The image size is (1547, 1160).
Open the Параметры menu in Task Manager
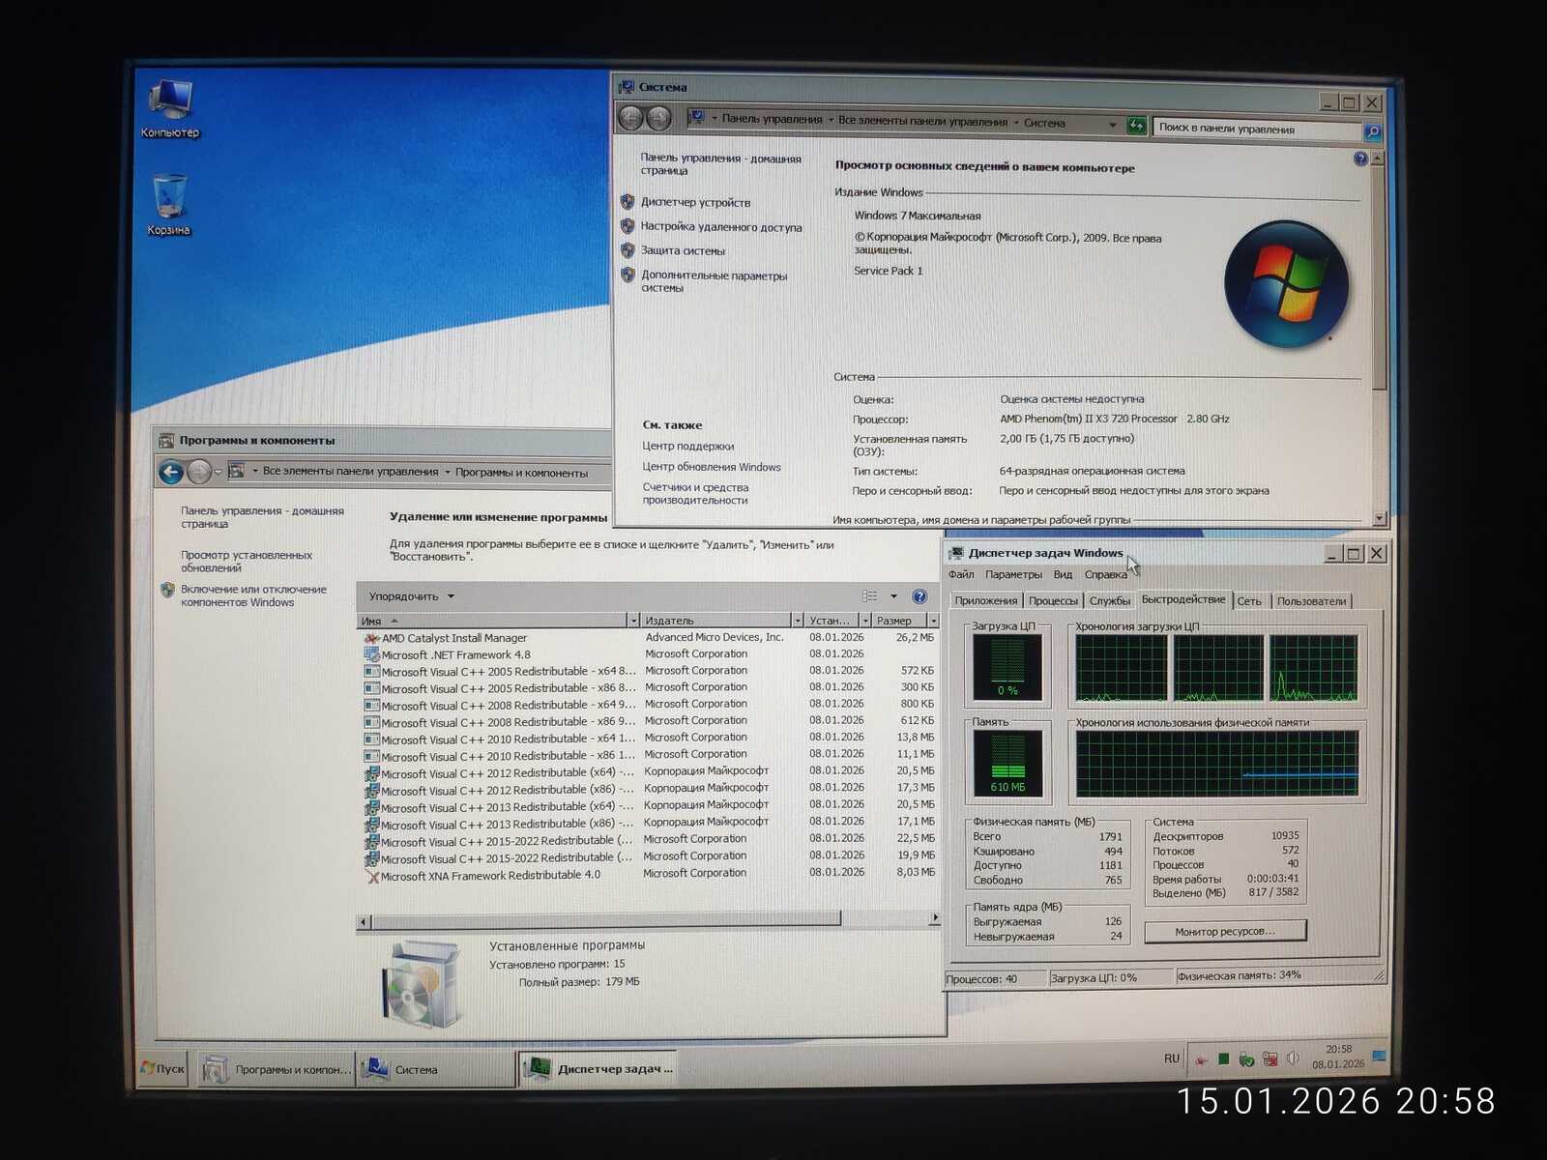click(x=1013, y=574)
